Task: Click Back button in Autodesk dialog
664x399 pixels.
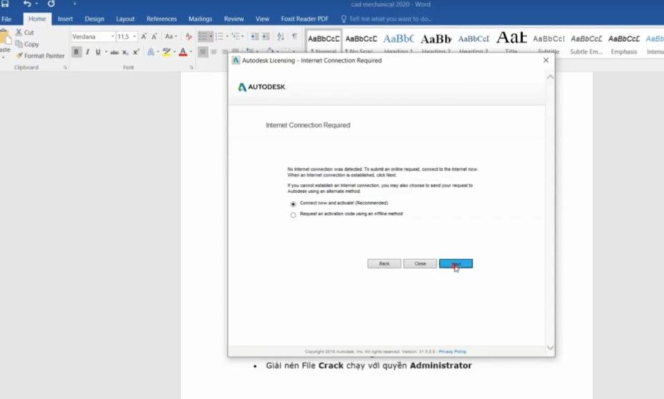Action: click(384, 264)
